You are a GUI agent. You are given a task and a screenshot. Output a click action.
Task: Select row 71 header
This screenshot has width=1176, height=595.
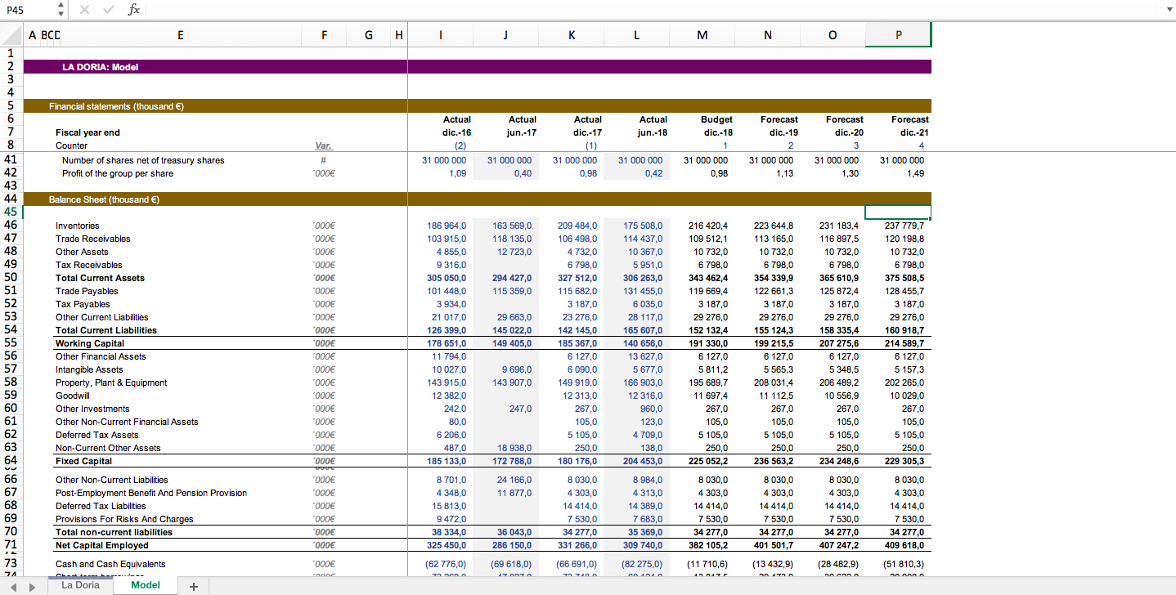pyautogui.click(x=11, y=545)
